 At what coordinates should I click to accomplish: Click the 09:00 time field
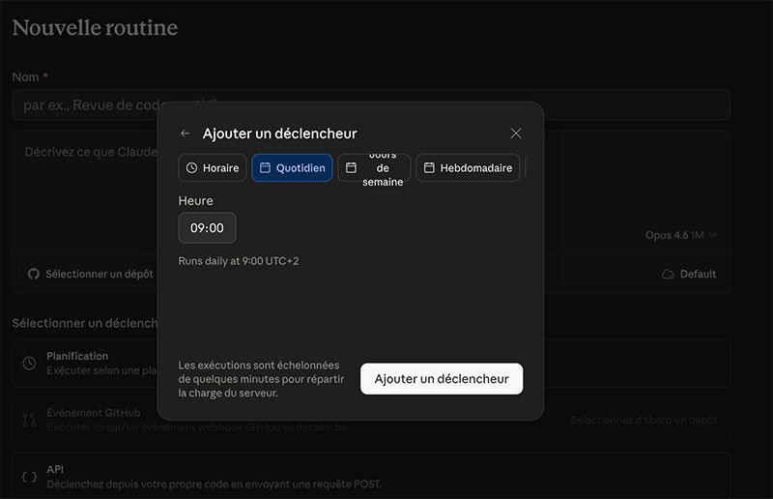[207, 227]
